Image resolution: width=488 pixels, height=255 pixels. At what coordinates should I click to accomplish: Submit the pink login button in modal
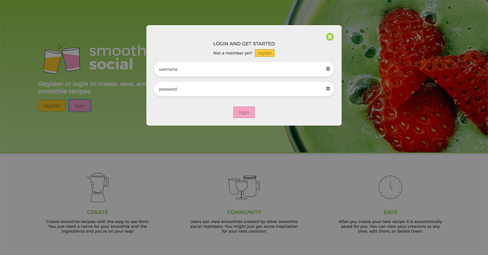pos(244,112)
